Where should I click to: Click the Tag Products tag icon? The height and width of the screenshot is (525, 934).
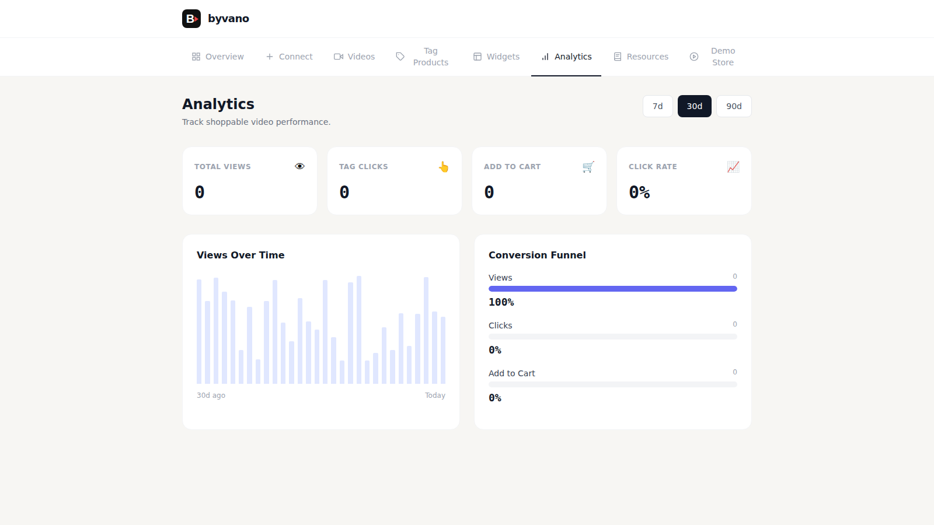[400, 56]
